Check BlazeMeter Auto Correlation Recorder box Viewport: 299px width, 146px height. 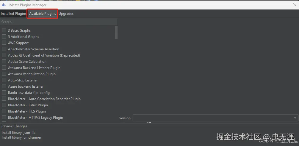click(x=4, y=99)
